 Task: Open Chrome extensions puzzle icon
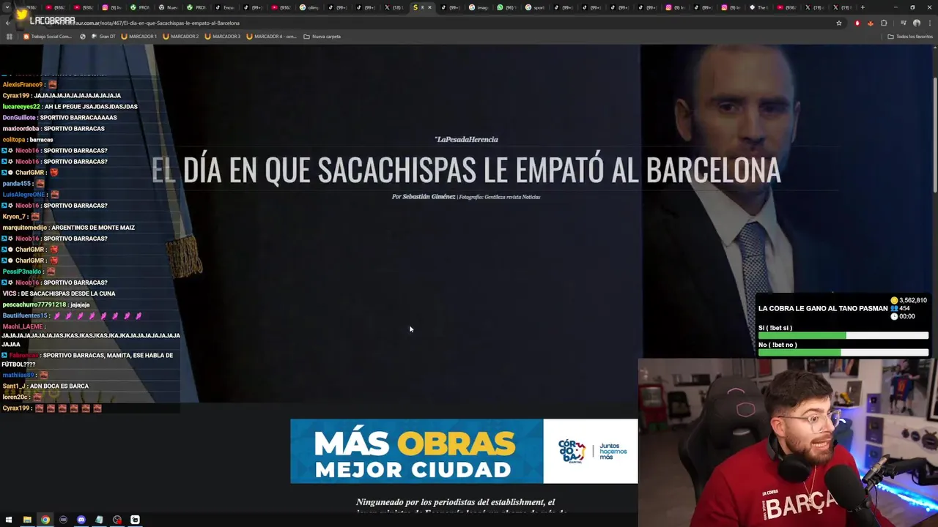(884, 23)
